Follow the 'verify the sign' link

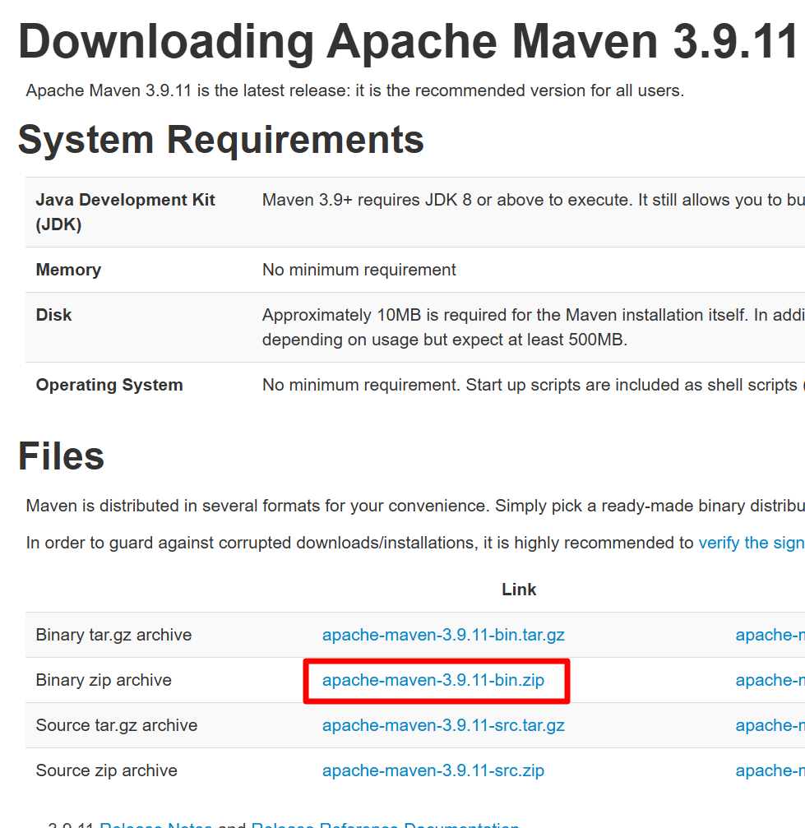[x=751, y=543]
